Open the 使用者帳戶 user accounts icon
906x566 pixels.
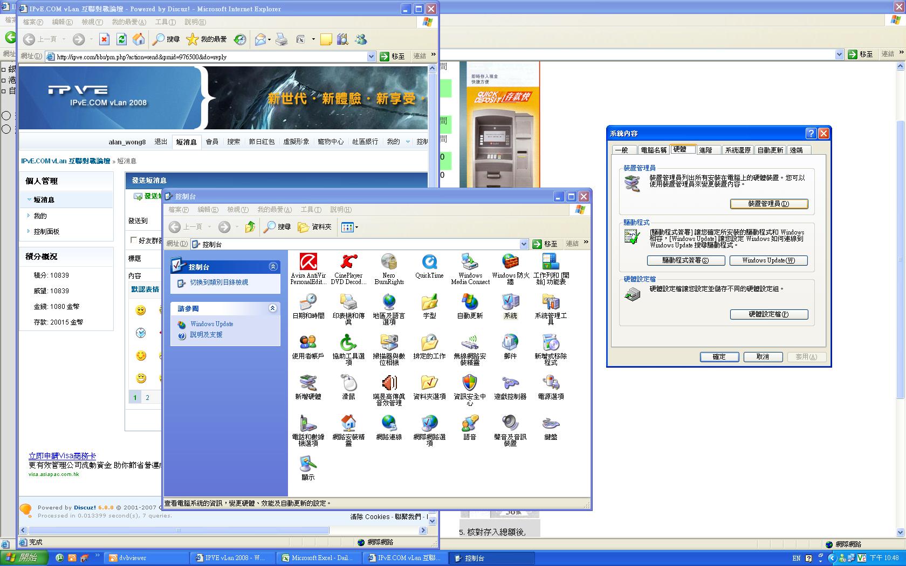coord(308,343)
